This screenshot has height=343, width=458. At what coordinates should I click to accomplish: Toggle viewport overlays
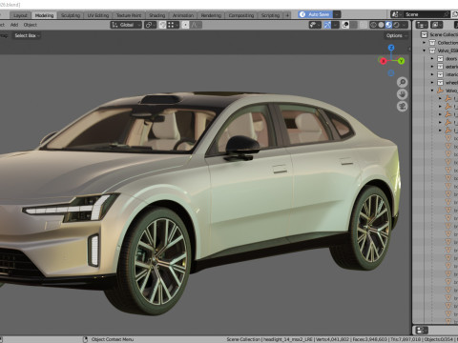[345, 25]
